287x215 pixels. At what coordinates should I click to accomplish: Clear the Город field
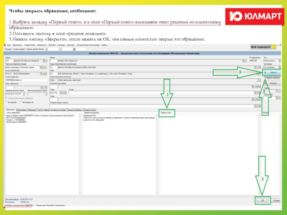65,93
